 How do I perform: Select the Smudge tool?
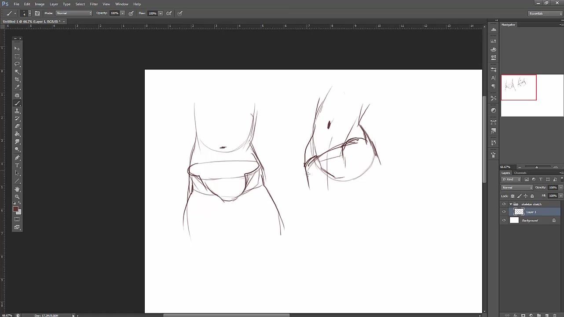tap(17, 142)
